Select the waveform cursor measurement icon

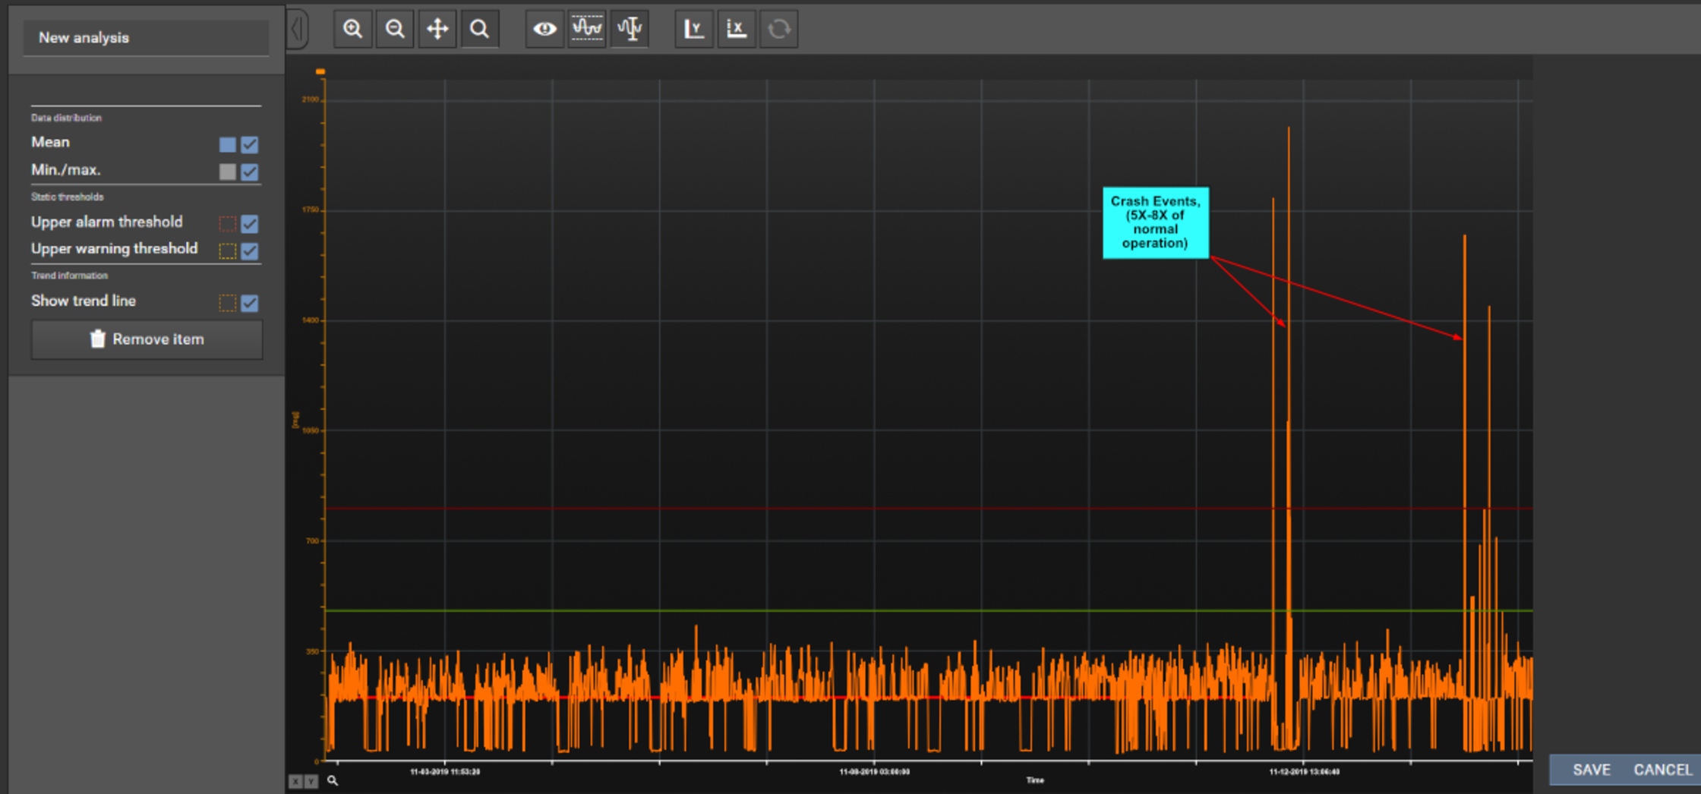[630, 30]
